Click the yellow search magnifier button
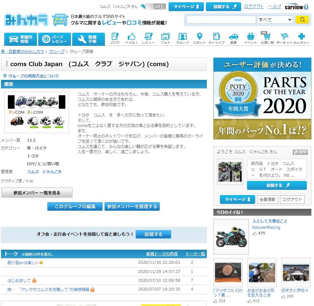Image resolution: width=314 pixels, height=306 pixels. (x=302, y=20)
